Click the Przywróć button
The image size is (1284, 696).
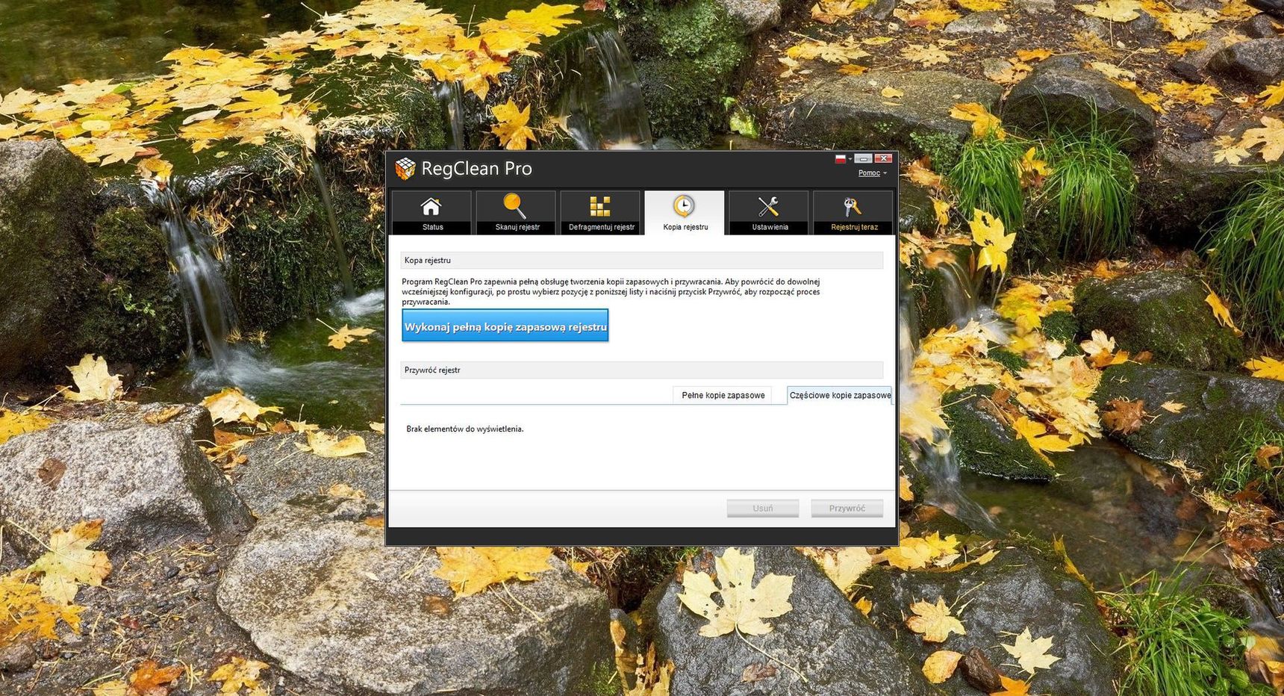pos(847,509)
